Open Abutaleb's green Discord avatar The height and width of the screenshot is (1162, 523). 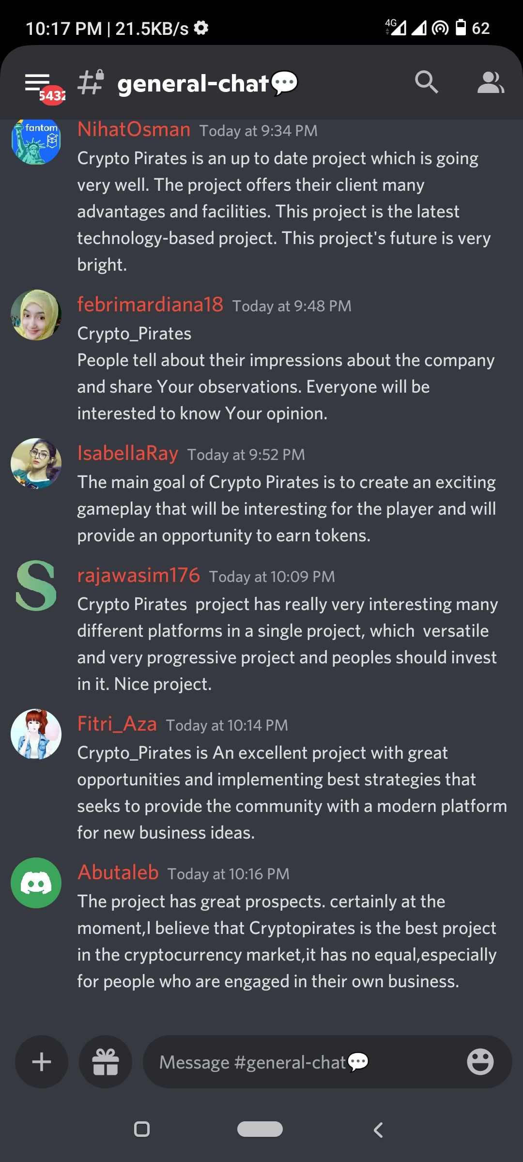(36, 883)
